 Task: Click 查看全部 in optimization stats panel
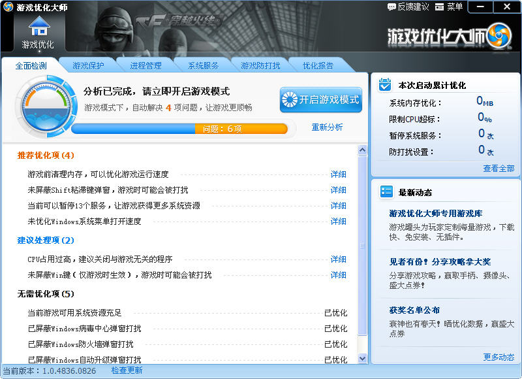[x=499, y=169]
